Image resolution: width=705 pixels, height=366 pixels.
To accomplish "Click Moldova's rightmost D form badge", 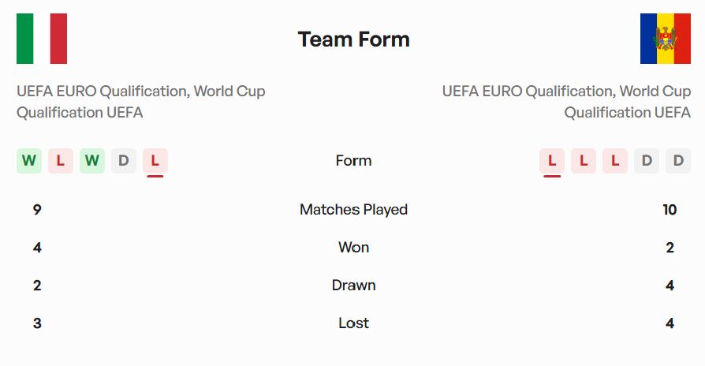I will tap(677, 161).
